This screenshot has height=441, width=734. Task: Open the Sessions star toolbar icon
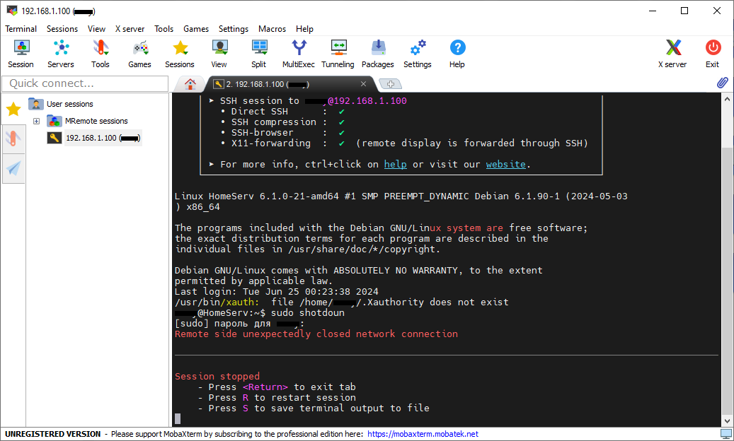pos(180,54)
